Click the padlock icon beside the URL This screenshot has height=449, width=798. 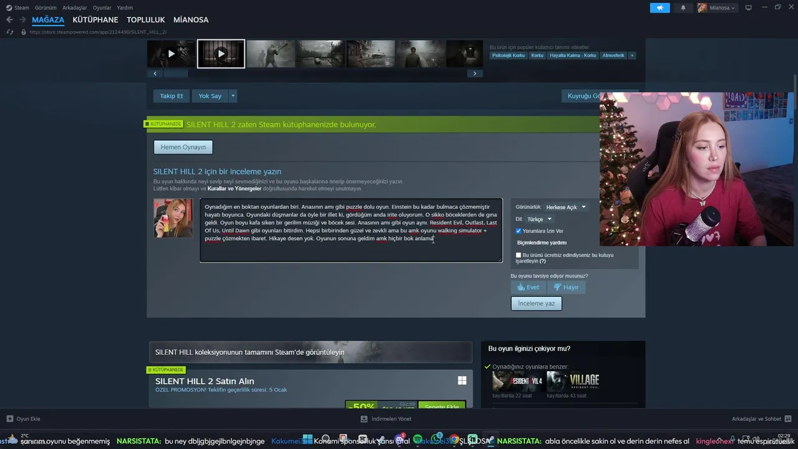(x=24, y=32)
